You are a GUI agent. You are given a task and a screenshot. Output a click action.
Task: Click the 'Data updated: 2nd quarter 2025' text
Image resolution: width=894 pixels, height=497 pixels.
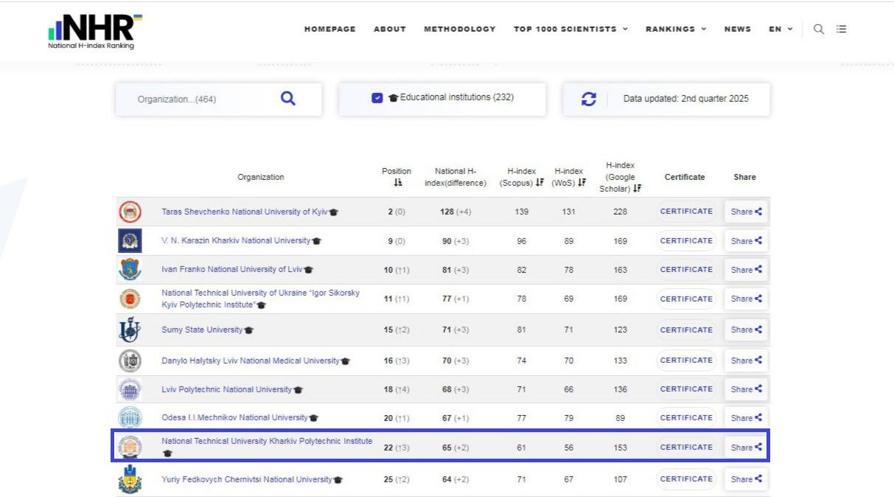(x=686, y=99)
